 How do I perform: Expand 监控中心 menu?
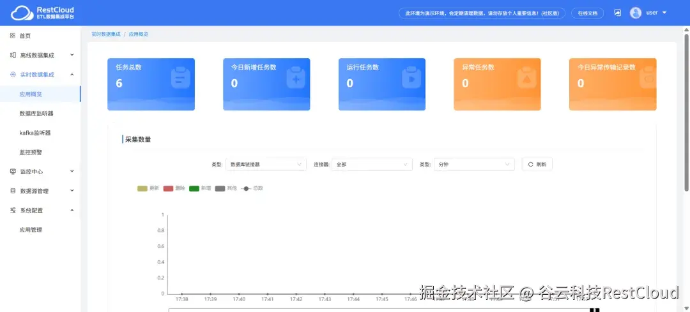[40, 172]
